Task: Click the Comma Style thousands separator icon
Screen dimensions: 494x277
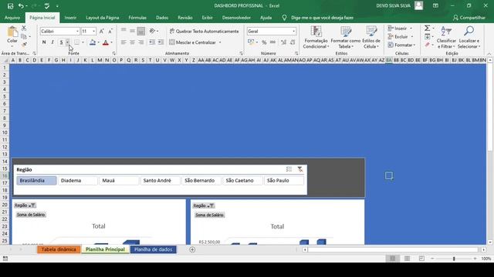Action: coord(272,42)
